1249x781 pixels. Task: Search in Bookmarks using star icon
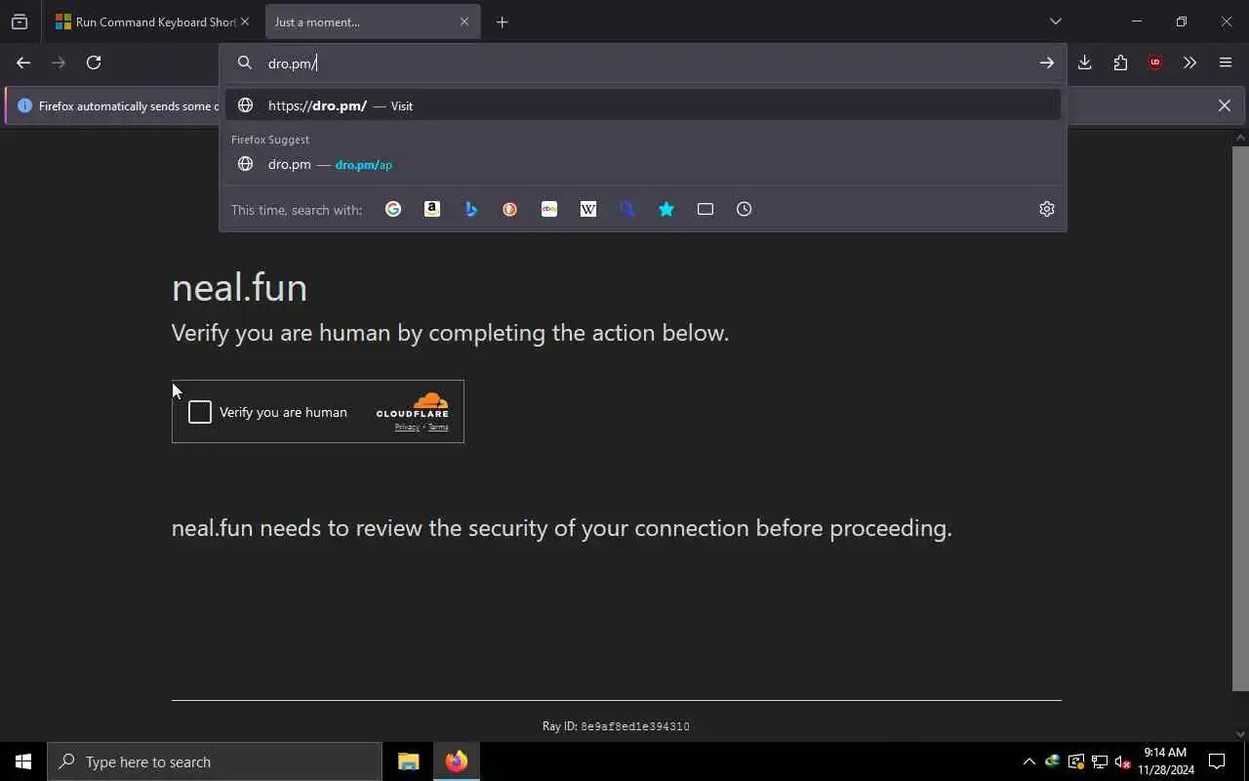[666, 209]
